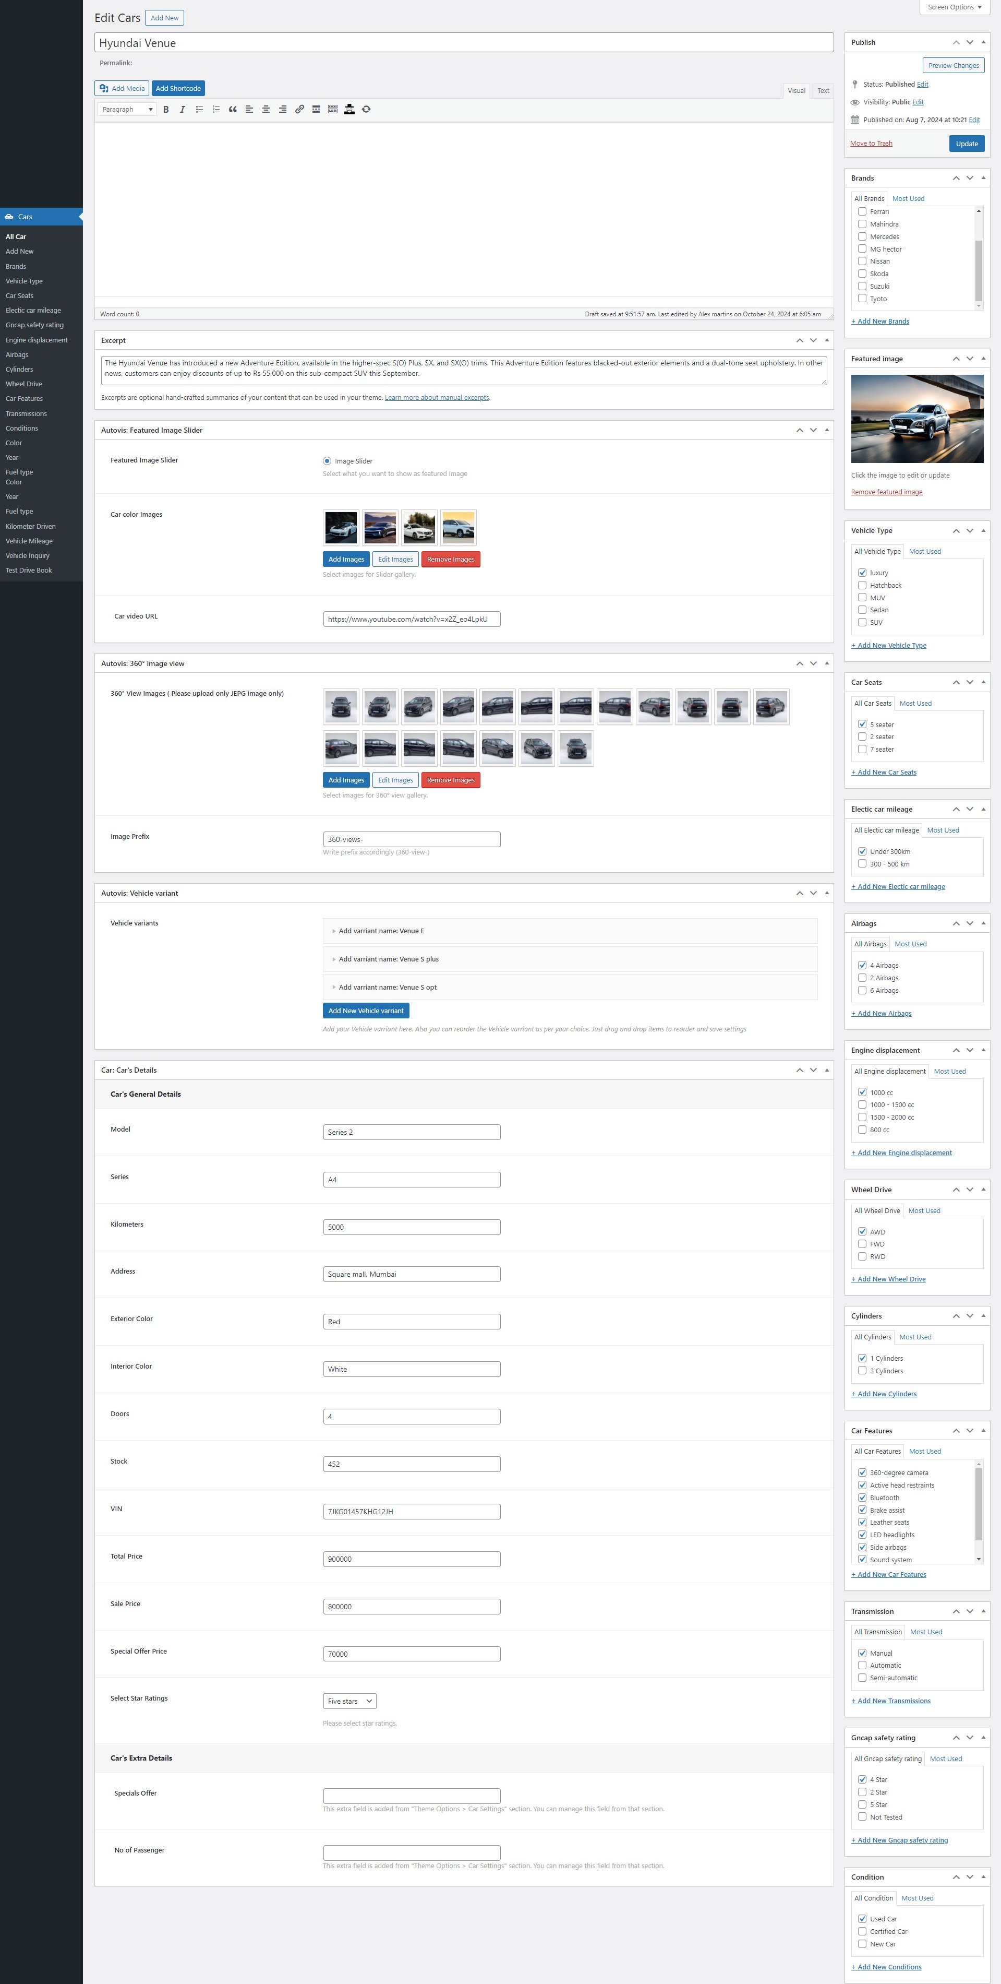Viewport: 1001px width, 1984px height.
Task: Open Most Used tab in Car Features
Action: click(925, 1452)
